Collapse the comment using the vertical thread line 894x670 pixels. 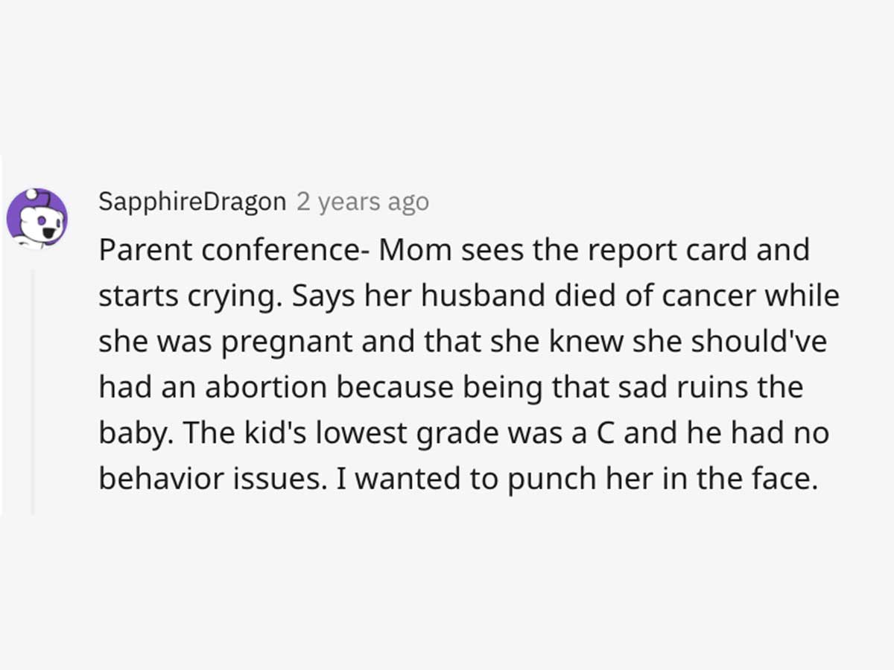click(x=32, y=392)
